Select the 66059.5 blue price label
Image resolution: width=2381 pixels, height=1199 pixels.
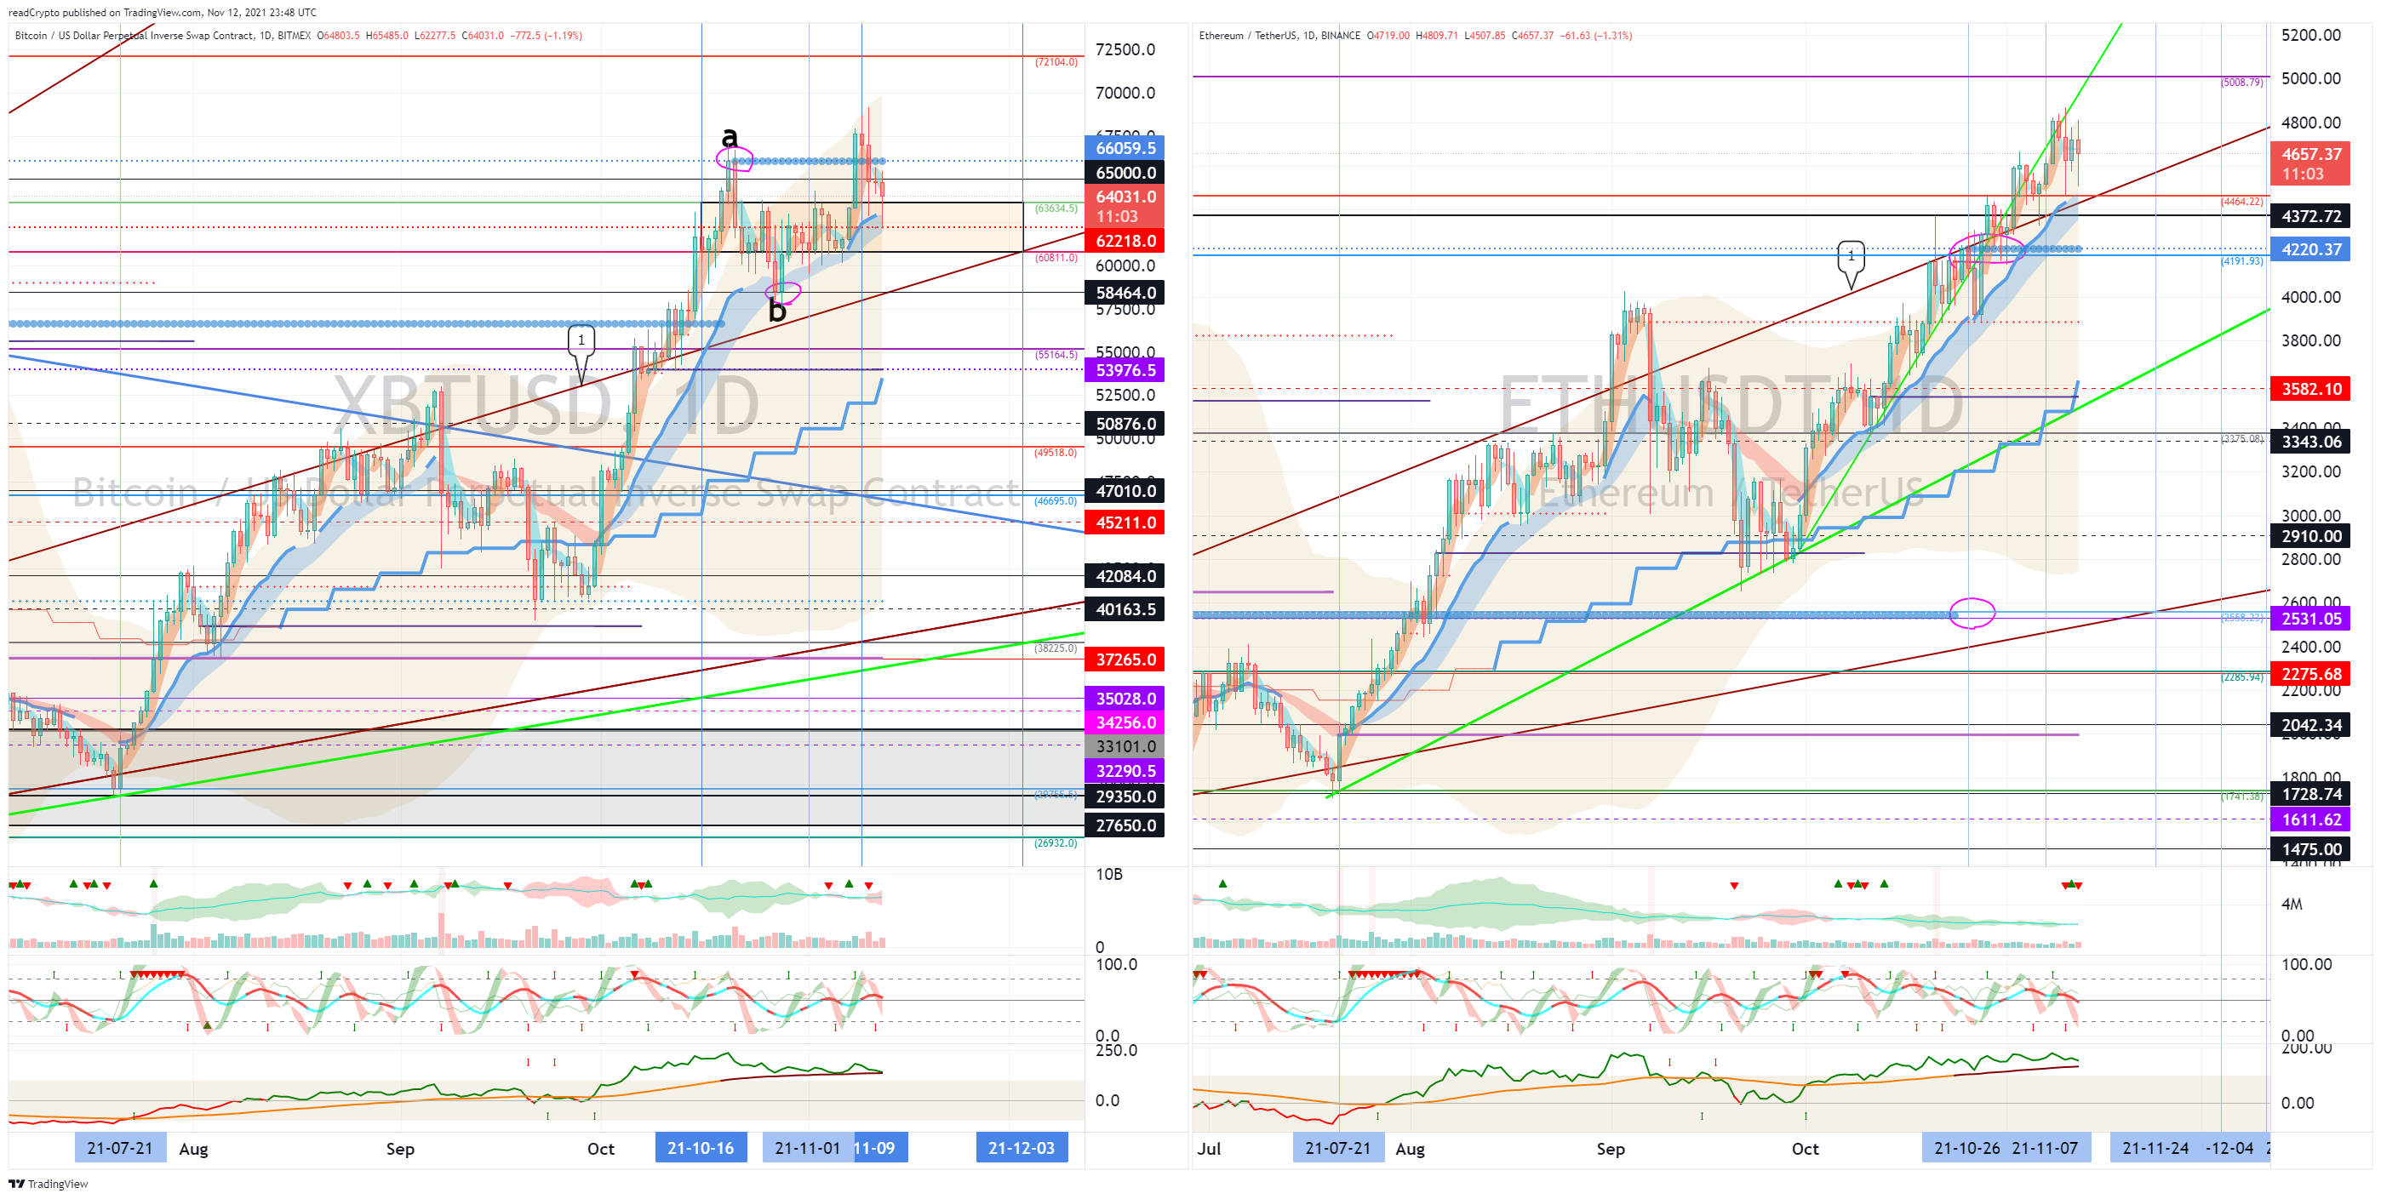[1125, 148]
